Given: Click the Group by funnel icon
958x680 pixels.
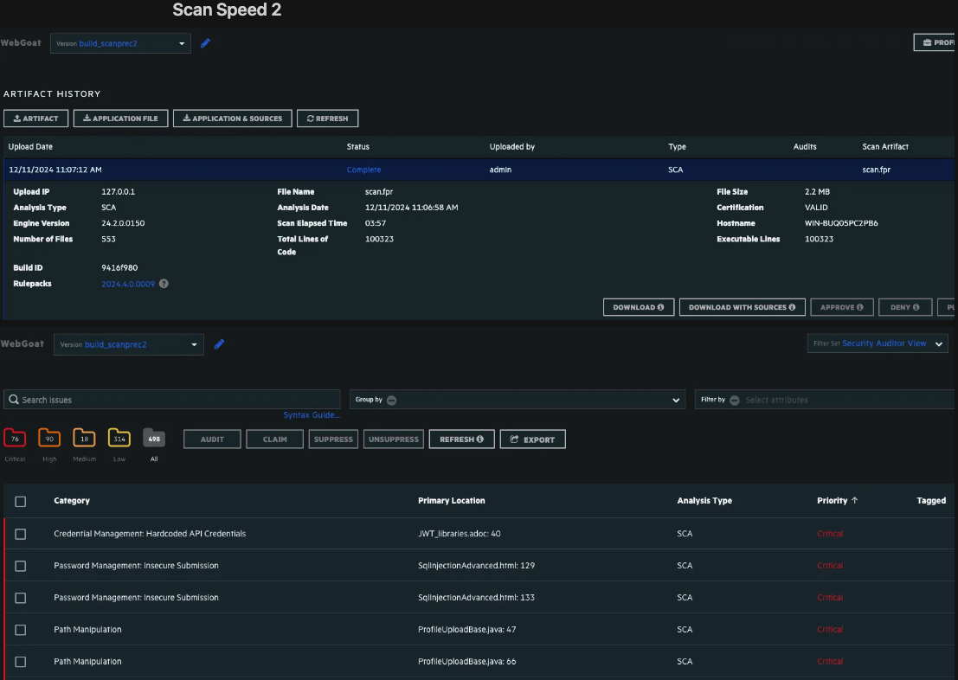Looking at the screenshot, I should [390, 400].
